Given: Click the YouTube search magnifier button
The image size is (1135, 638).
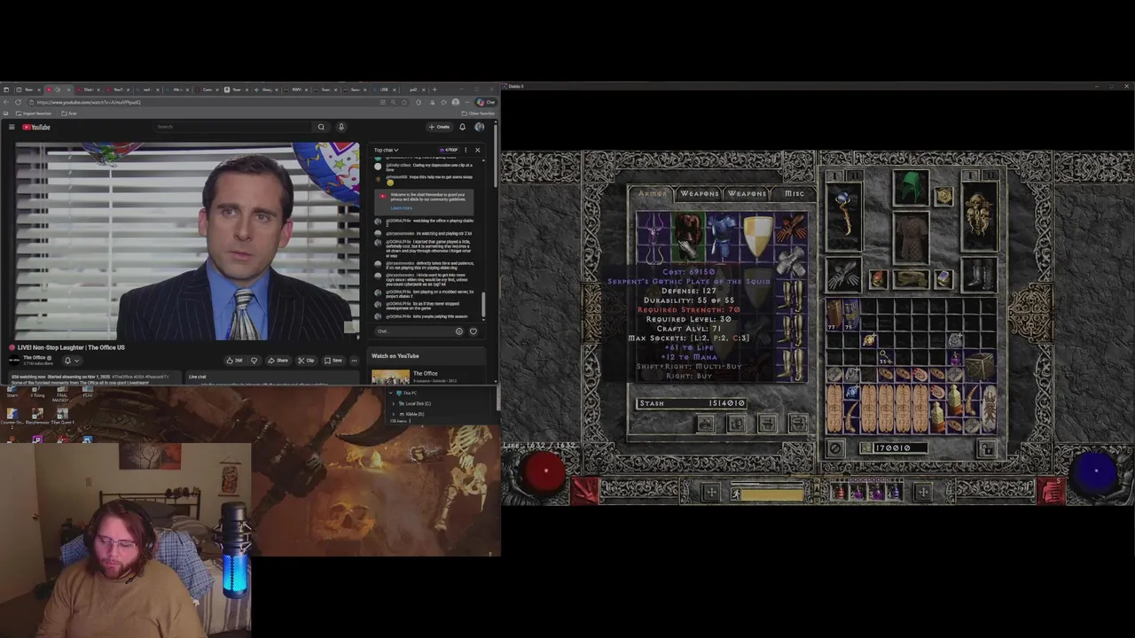Looking at the screenshot, I should (x=321, y=127).
